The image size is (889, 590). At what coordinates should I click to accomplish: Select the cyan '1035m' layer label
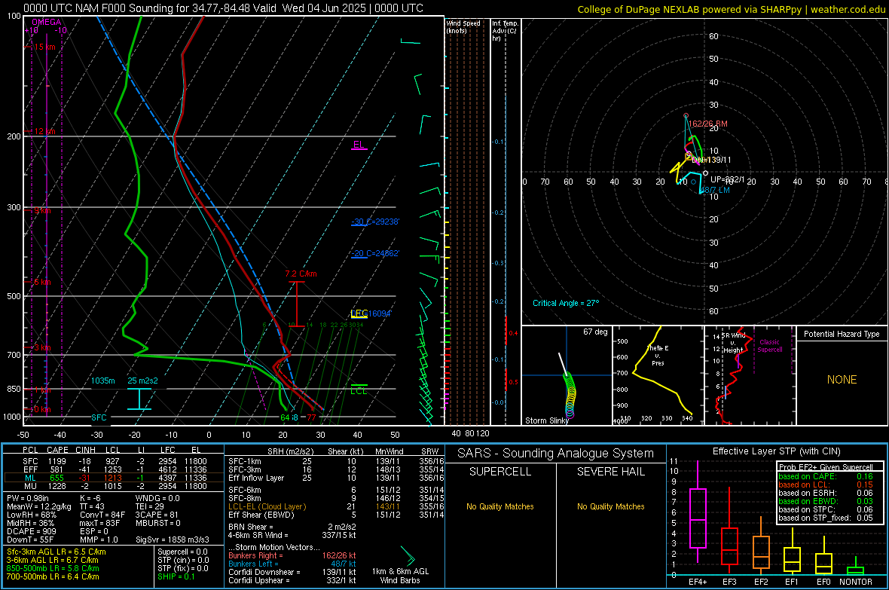(x=103, y=380)
